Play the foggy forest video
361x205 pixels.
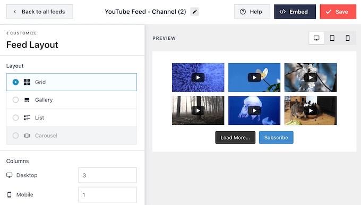click(198, 111)
